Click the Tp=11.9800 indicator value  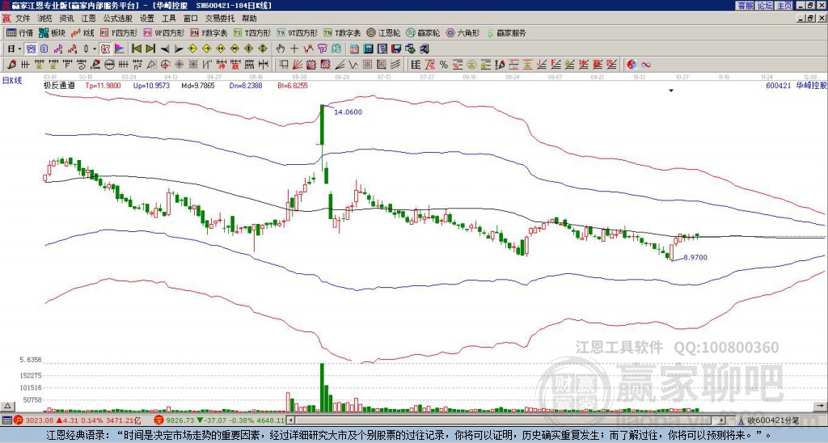pos(103,85)
